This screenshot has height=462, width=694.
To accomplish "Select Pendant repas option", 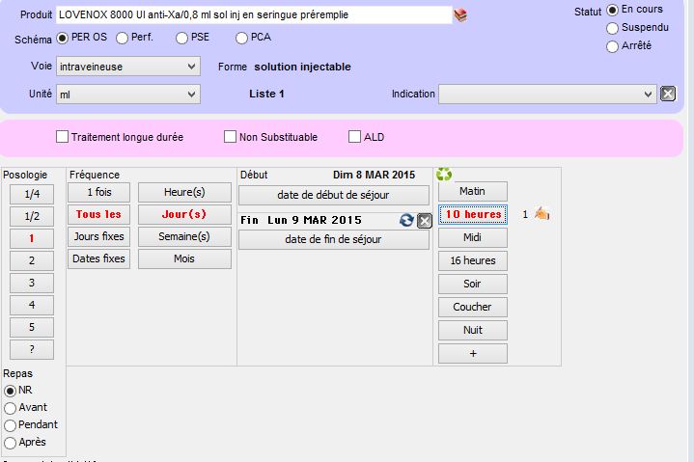I will [10, 425].
